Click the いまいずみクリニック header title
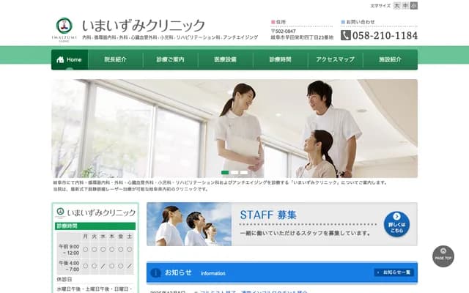469x293 pixels. [x=144, y=26]
